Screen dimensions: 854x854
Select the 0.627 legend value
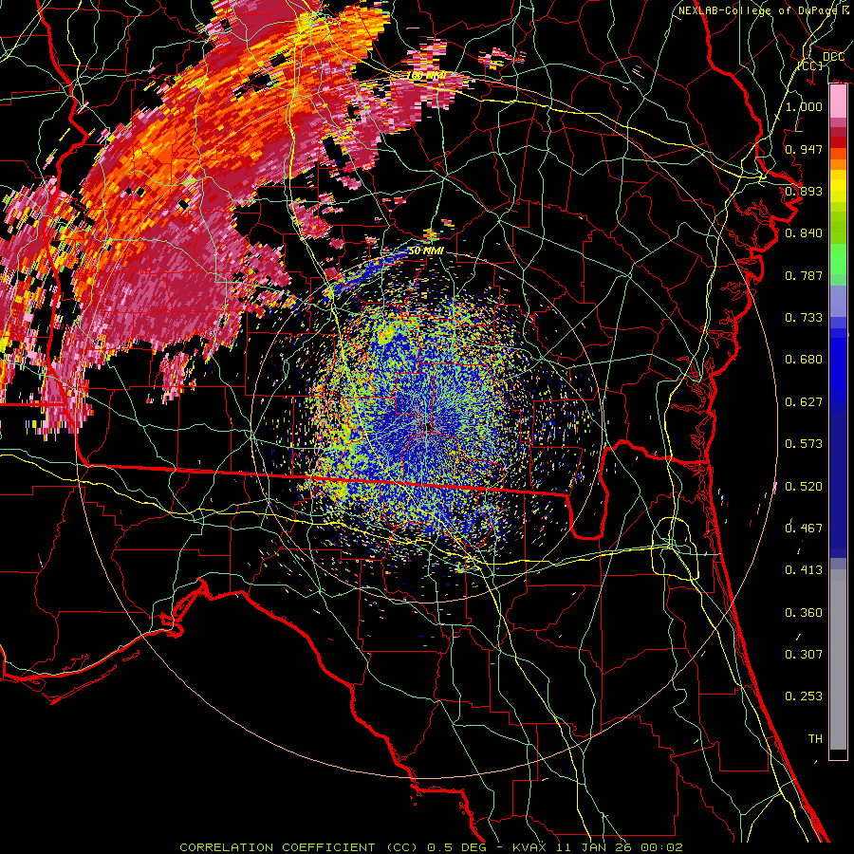(x=804, y=402)
